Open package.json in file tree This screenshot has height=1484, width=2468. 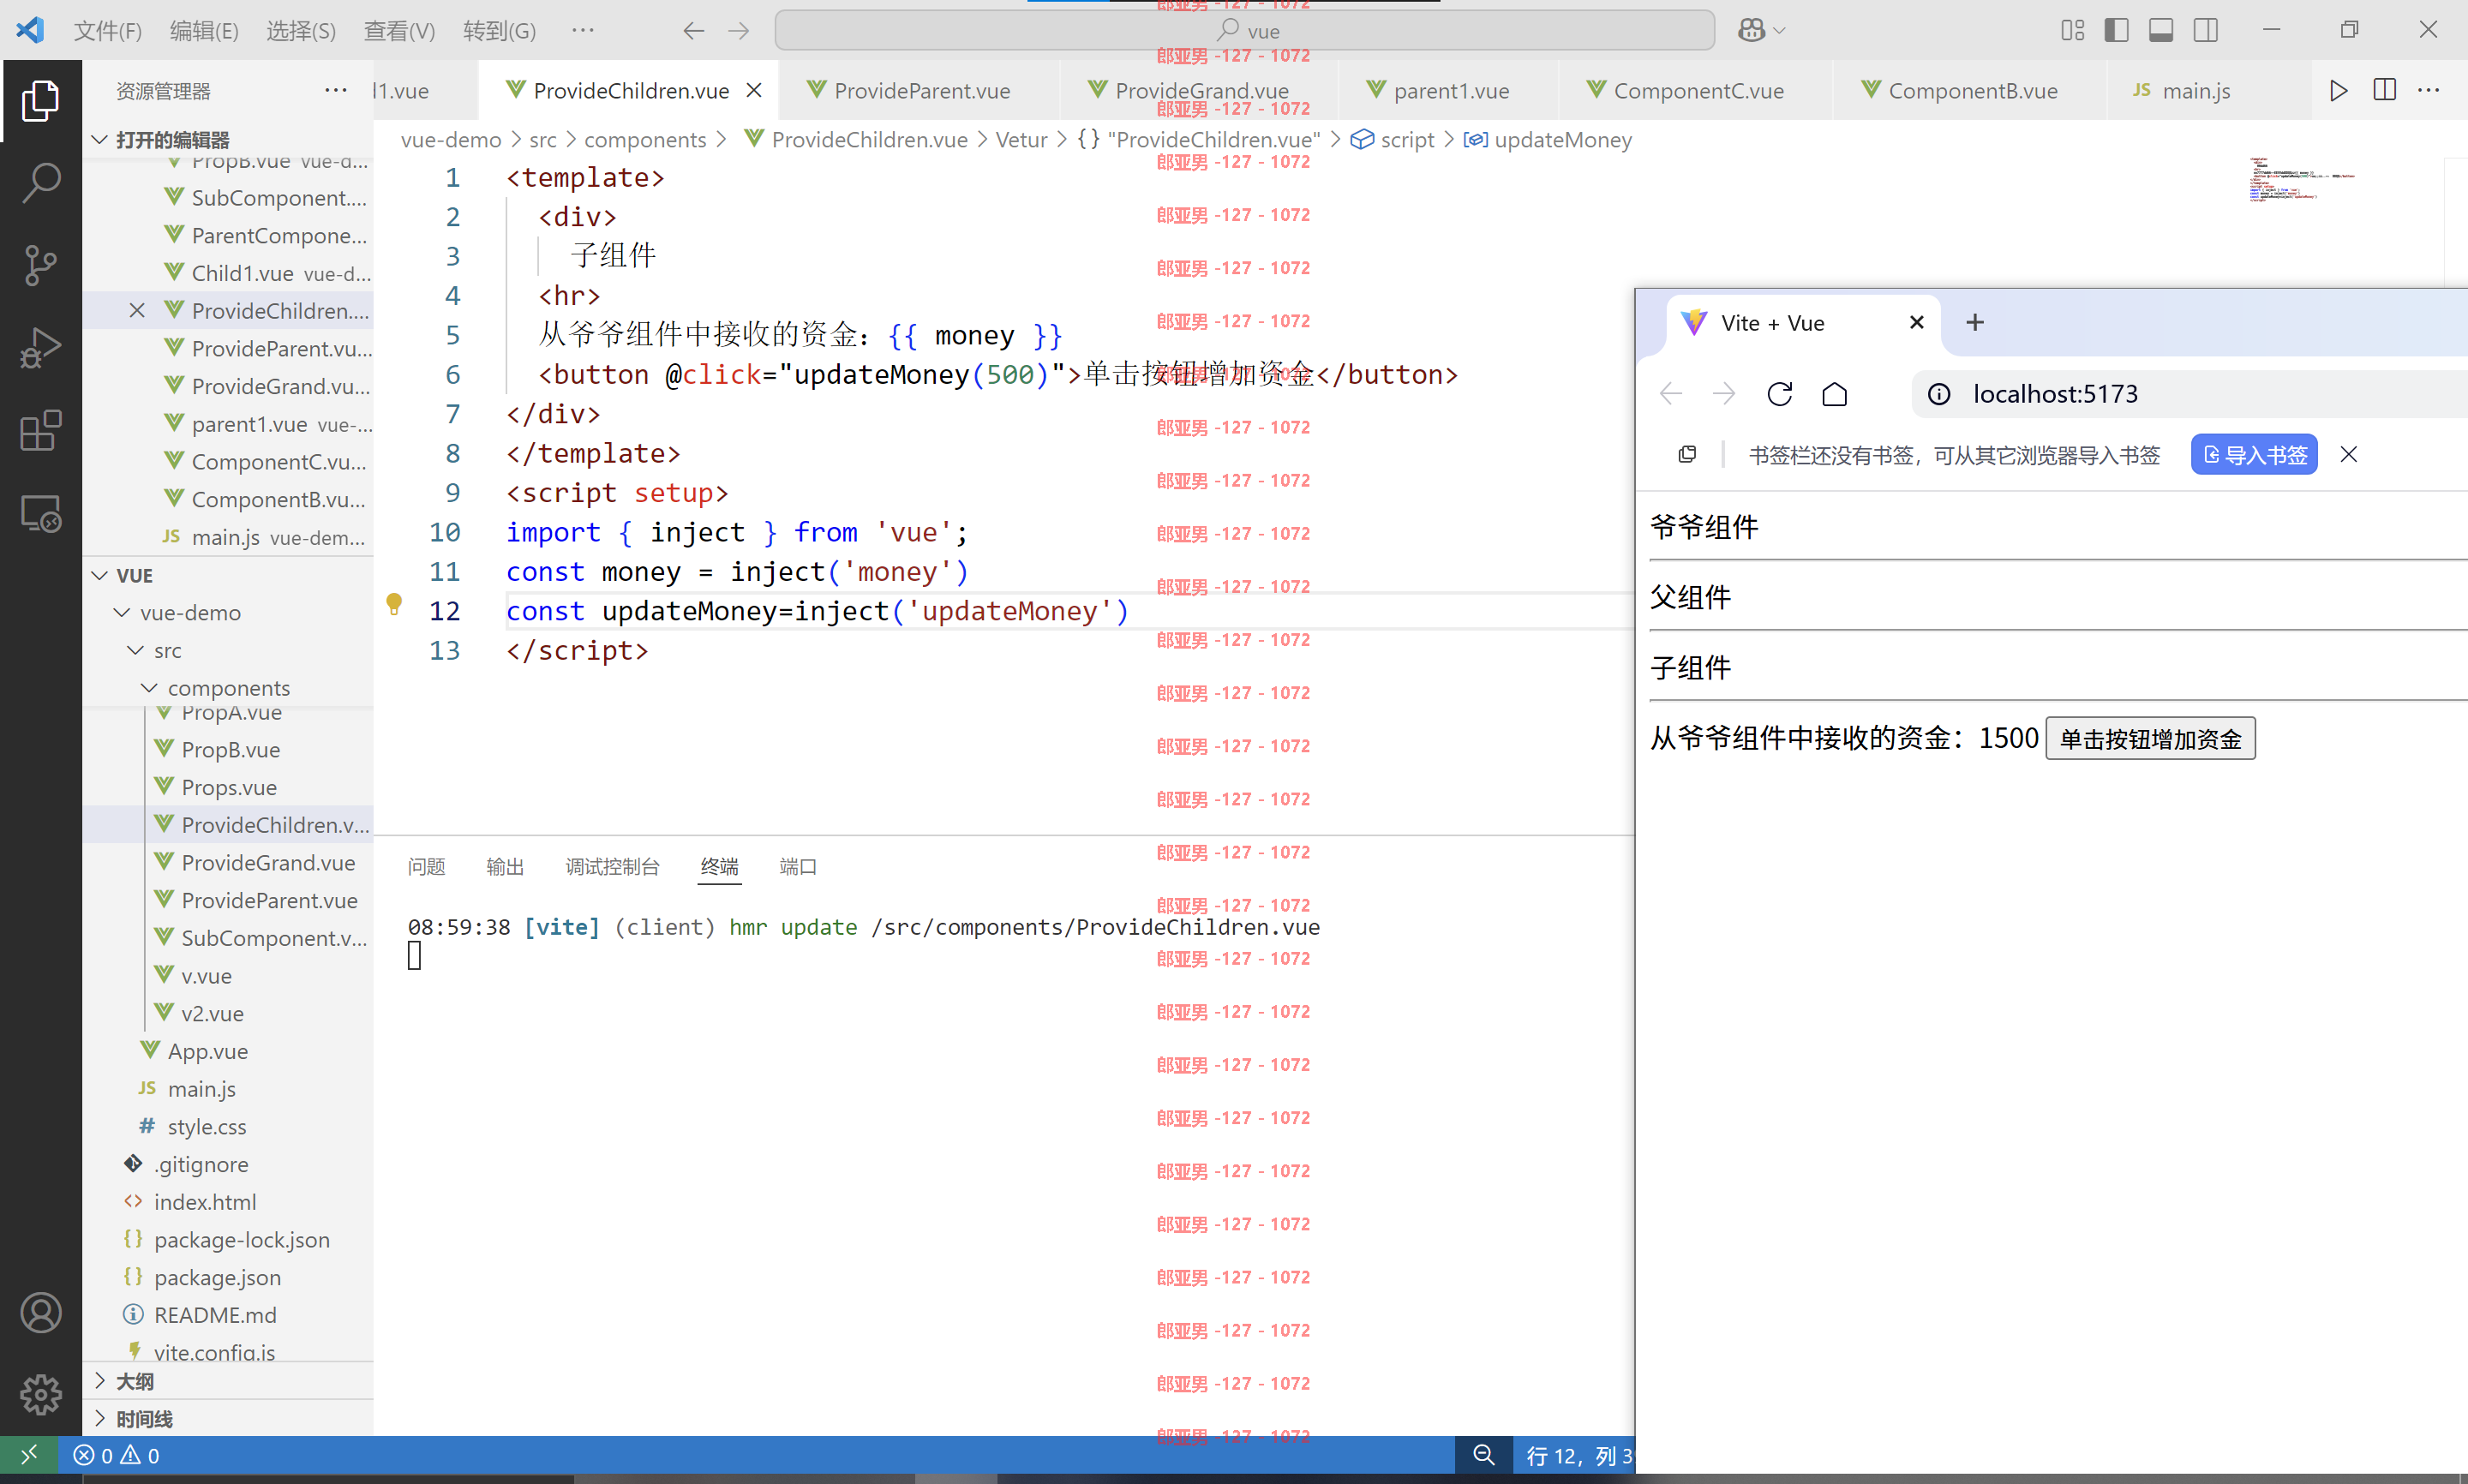(x=217, y=1277)
